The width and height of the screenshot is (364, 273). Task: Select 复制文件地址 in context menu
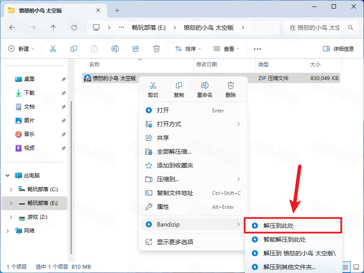193,193
